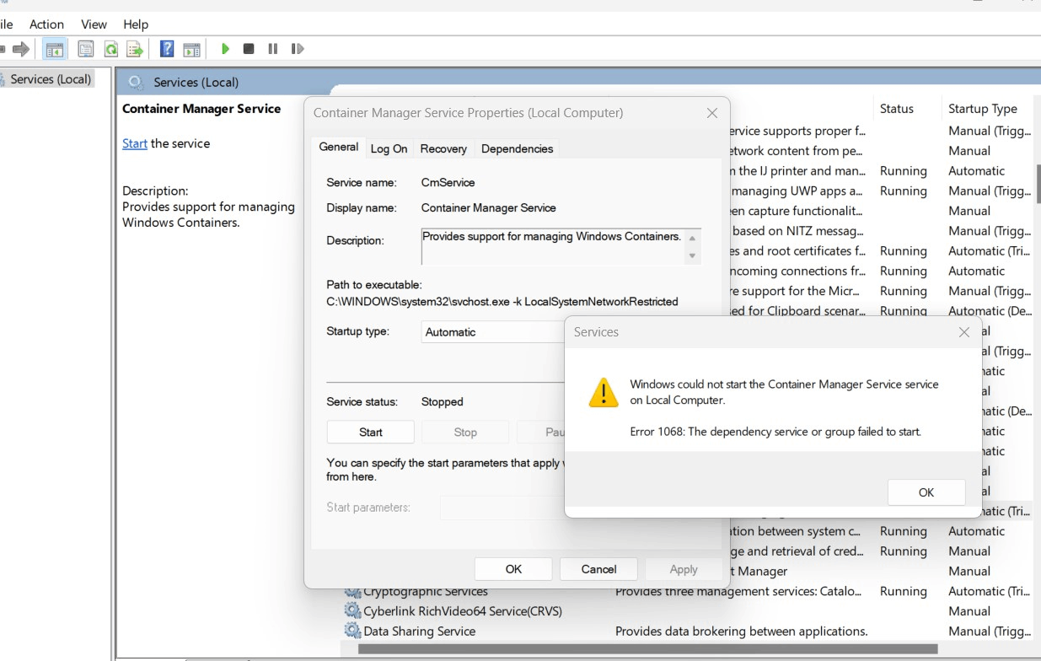The width and height of the screenshot is (1041, 661).
Task: Click Manual startup in 'capture functionalit' row
Action: 969,211
